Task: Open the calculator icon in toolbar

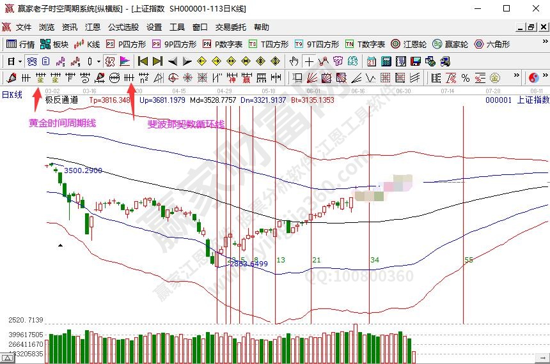Action: (x=386, y=61)
